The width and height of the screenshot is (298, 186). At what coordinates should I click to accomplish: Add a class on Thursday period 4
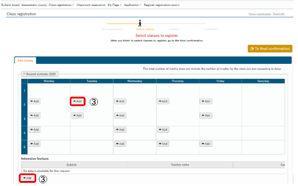coord(163,129)
